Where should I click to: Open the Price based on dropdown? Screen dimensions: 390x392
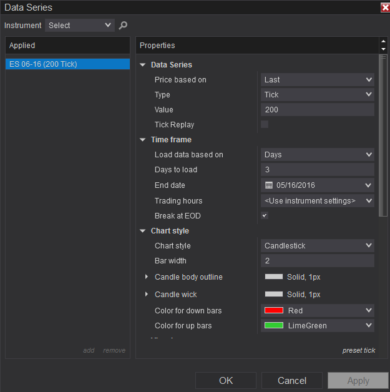point(317,80)
